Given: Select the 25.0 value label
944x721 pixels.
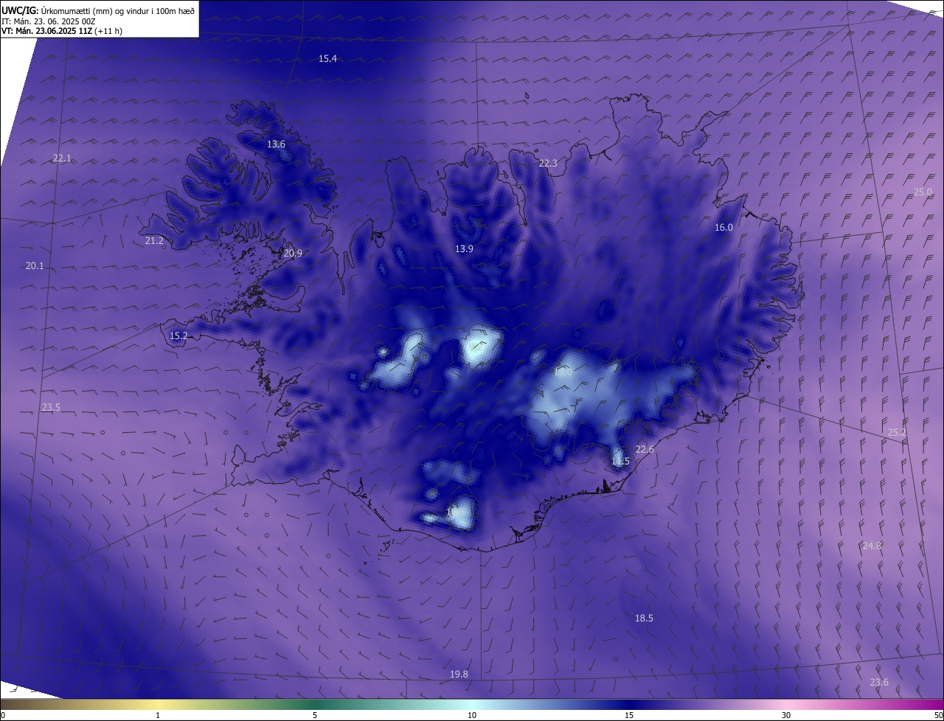Looking at the screenshot, I should coord(923,192).
